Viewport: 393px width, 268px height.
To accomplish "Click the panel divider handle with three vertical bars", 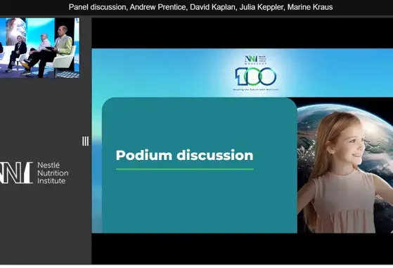I will (85, 141).
